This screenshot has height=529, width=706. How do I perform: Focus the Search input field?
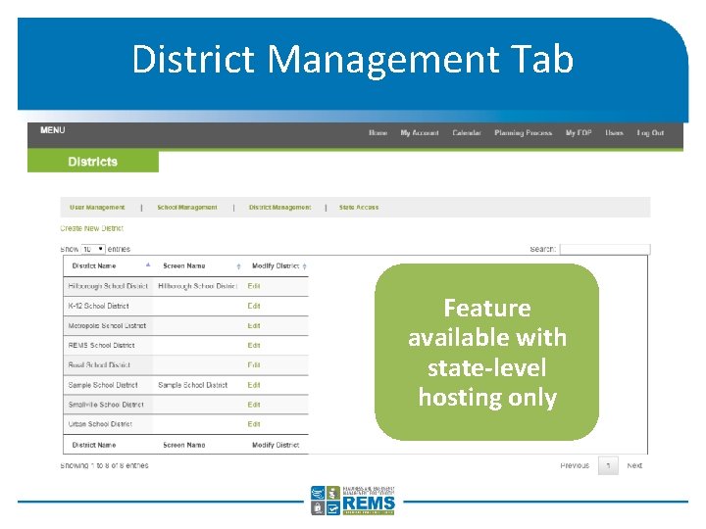pos(605,249)
